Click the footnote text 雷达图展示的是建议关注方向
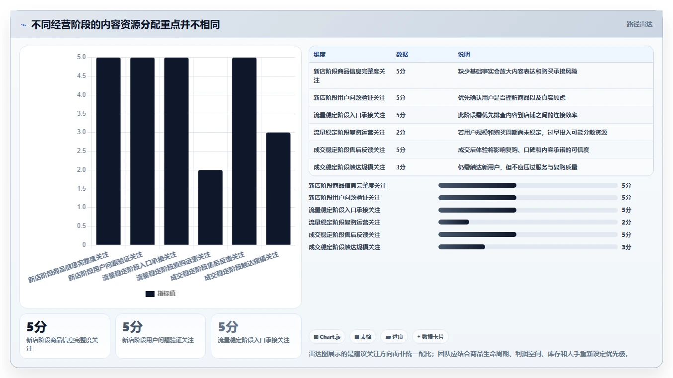This screenshot has height=378, width=673. coord(470,354)
